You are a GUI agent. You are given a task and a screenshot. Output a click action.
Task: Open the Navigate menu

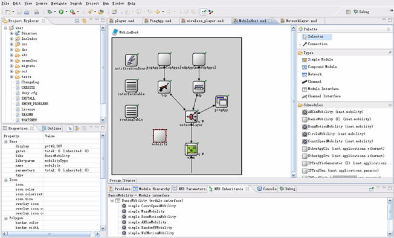[59, 3]
